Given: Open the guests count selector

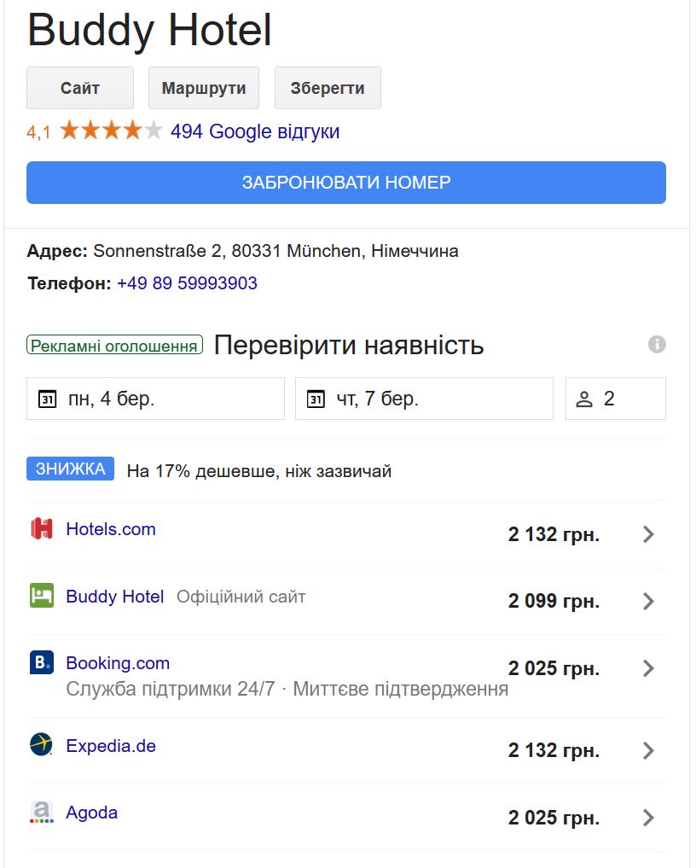Looking at the screenshot, I should click(x=615, y=399).
